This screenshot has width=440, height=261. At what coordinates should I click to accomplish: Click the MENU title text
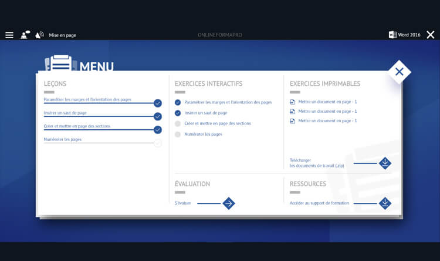tap(97, 66)
